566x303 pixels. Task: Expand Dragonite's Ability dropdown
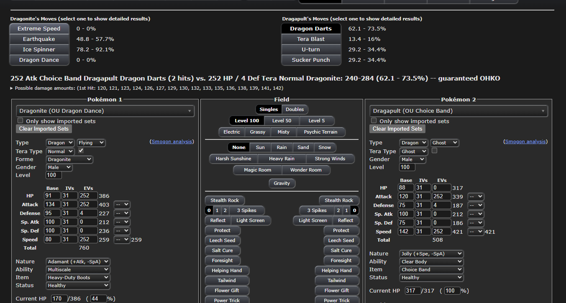(x=78, y=270)
